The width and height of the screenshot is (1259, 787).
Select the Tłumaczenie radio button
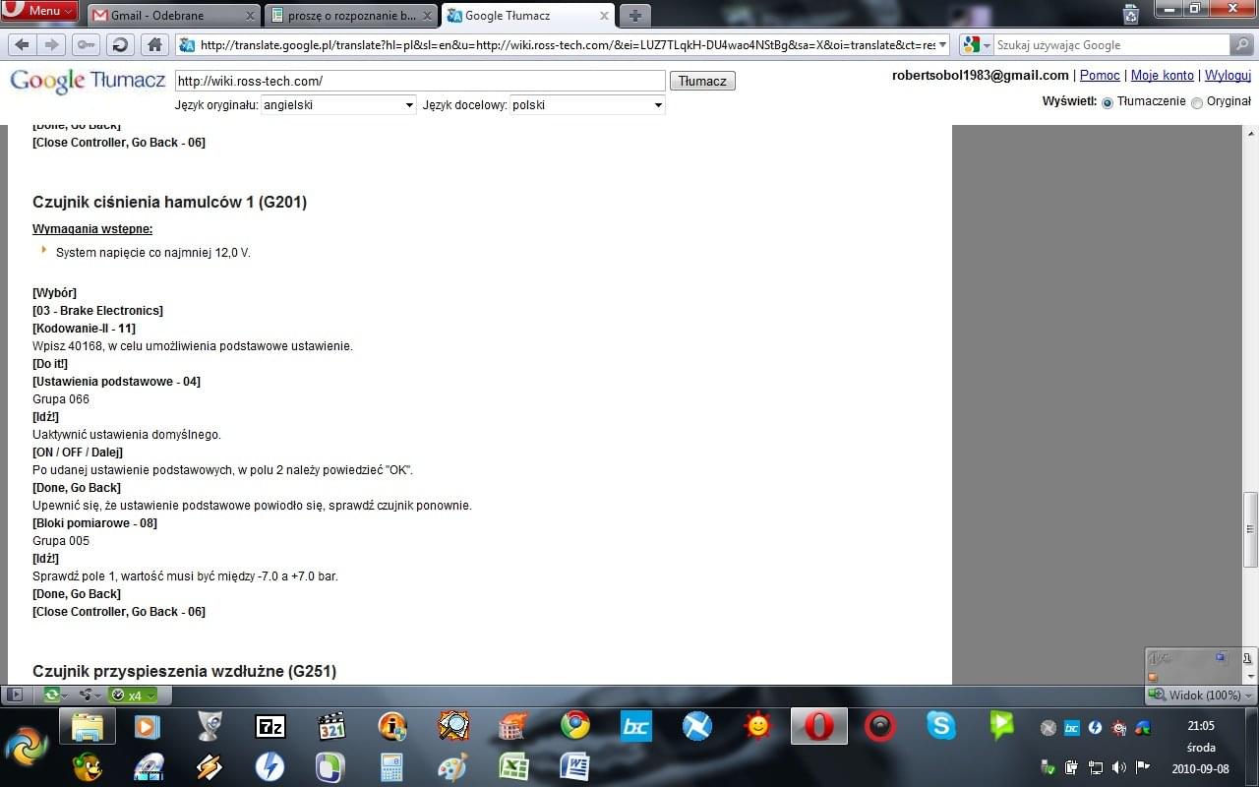(x=1108, y=102)
